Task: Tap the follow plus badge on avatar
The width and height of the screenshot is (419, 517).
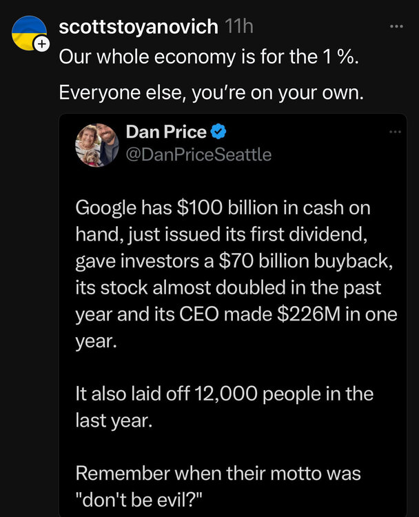Action: pos(41,44)
